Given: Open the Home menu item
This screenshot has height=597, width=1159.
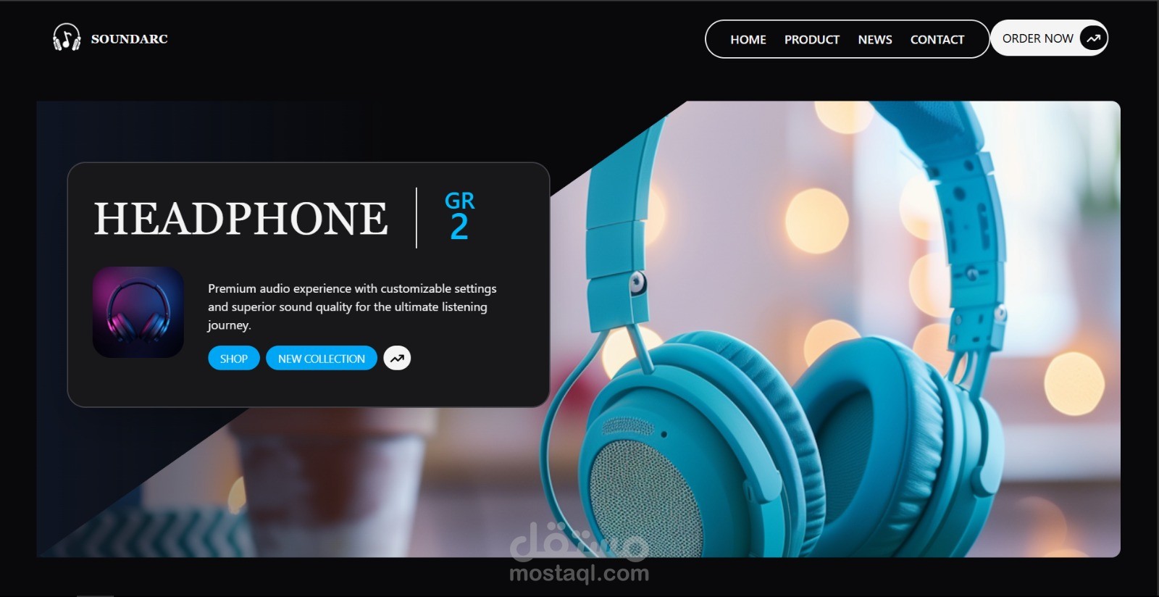Looking at the screenshot, I should (x=748, y=40).
